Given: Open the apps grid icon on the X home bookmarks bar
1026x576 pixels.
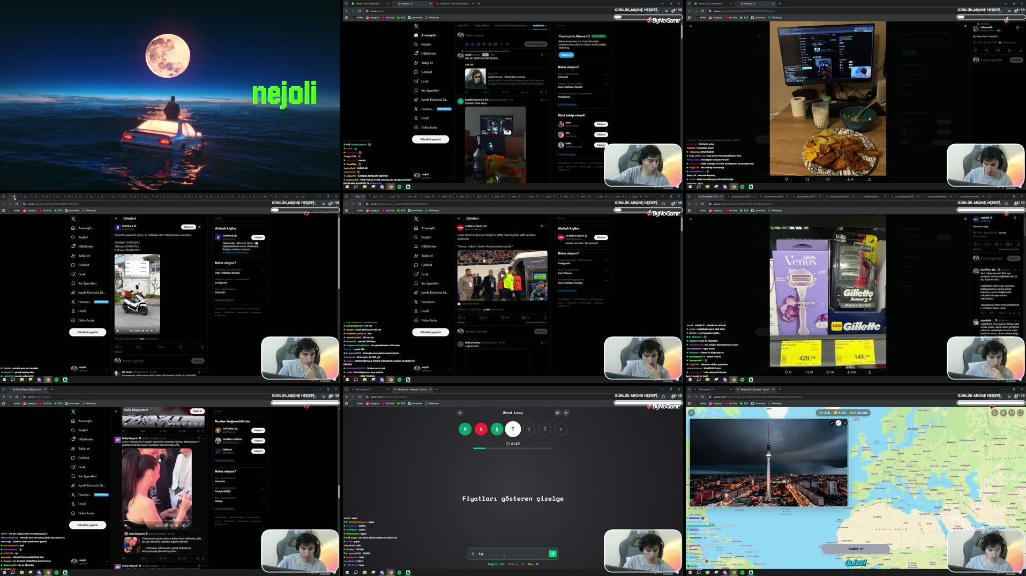Looking at the screenshot, I should click(346, 18).
